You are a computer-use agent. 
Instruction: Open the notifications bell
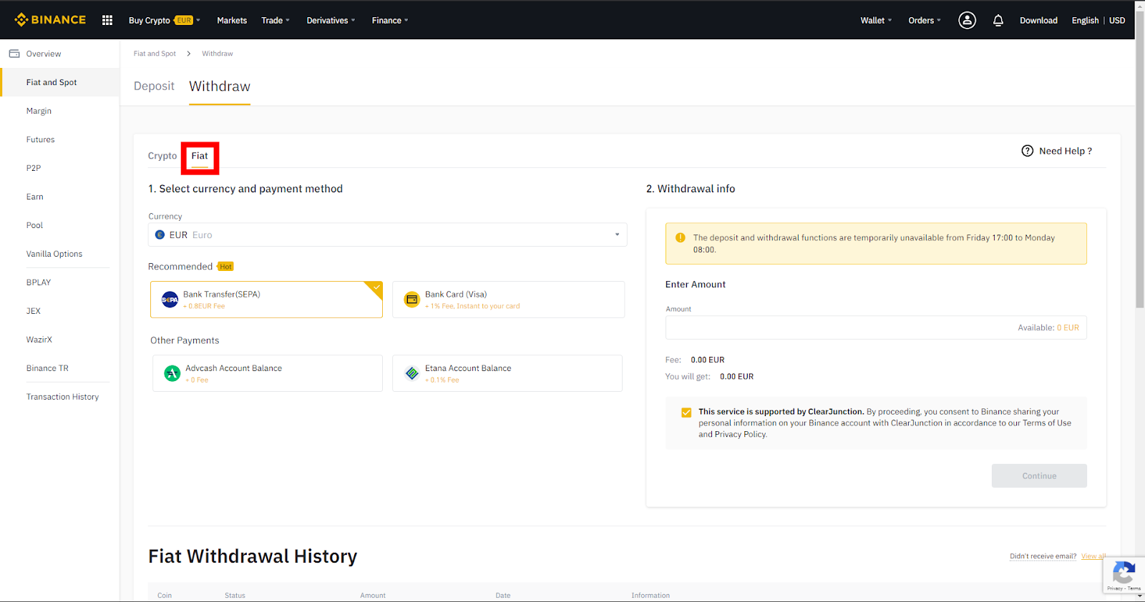(x=998, y=20)
